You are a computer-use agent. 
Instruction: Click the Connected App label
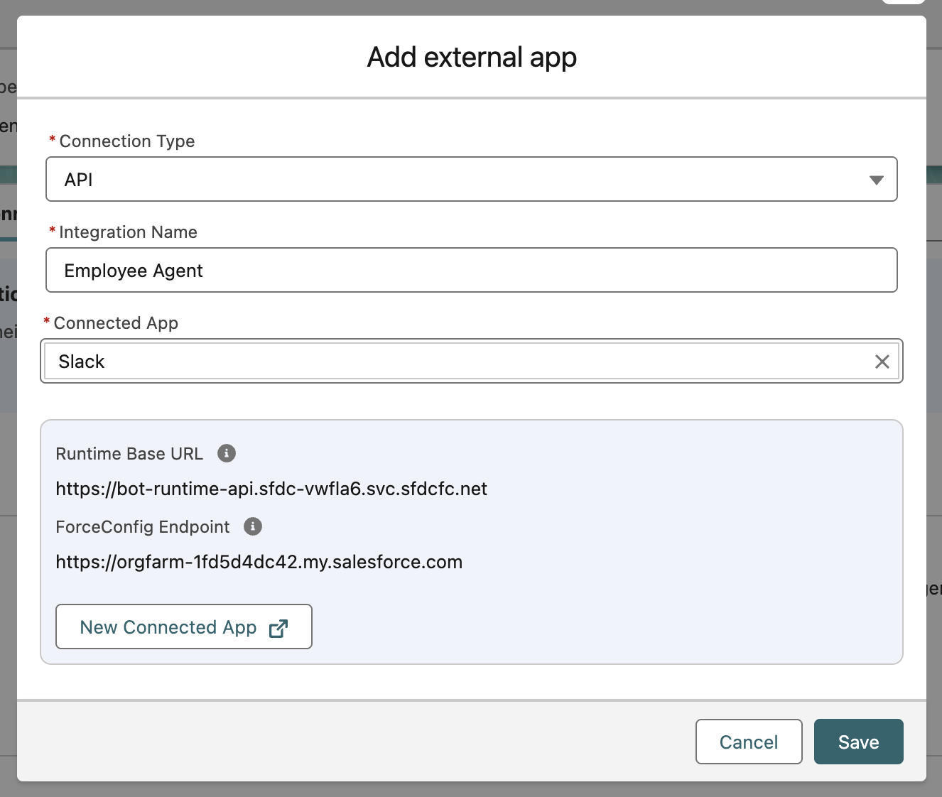(116, 323)
